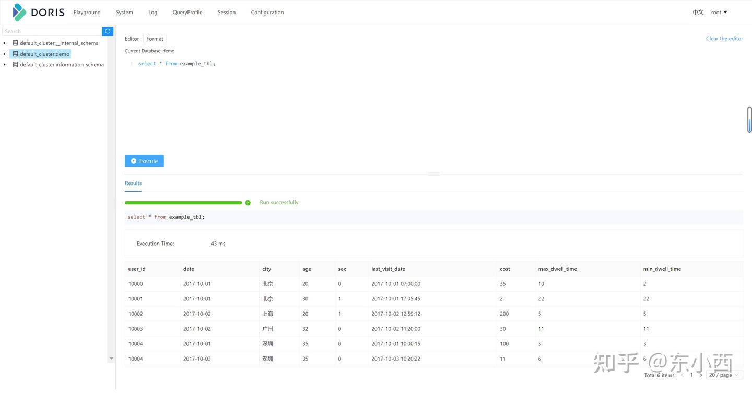Switch language to 中文
Screen dimensions: 752x393
[698, 12]
